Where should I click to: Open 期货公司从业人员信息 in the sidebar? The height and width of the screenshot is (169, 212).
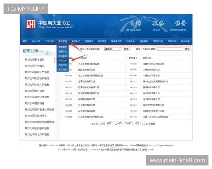point(37,84)
